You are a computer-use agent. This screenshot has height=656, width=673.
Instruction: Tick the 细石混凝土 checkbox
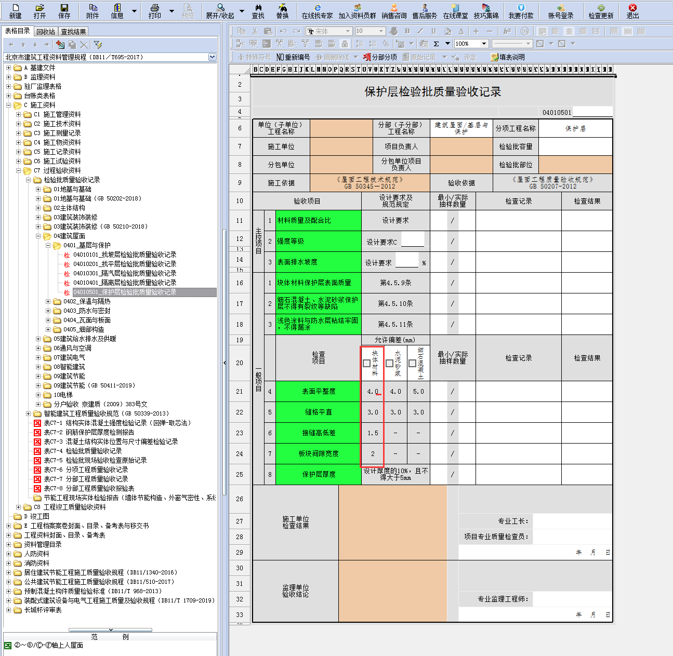[412, 363]
